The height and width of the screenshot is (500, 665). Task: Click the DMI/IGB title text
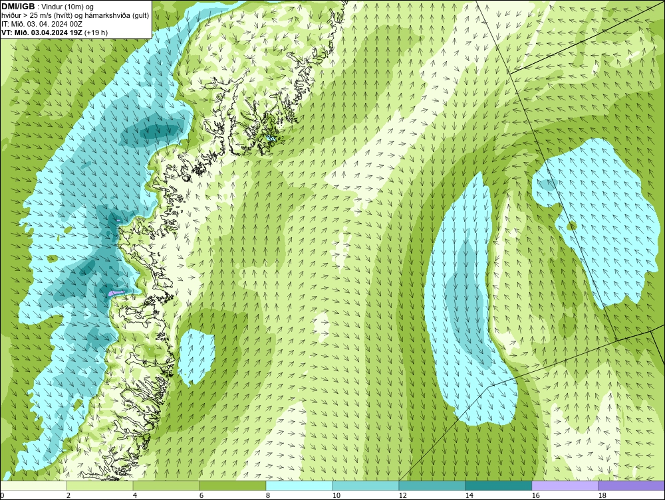(18, 7)
